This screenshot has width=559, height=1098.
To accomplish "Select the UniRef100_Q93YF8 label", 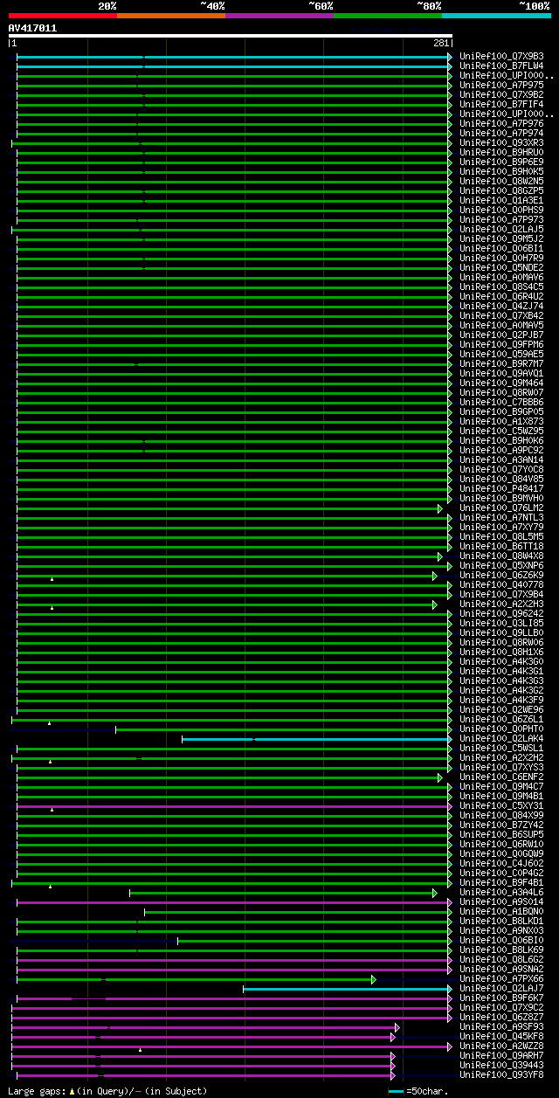I will (x=501, y=1075).
